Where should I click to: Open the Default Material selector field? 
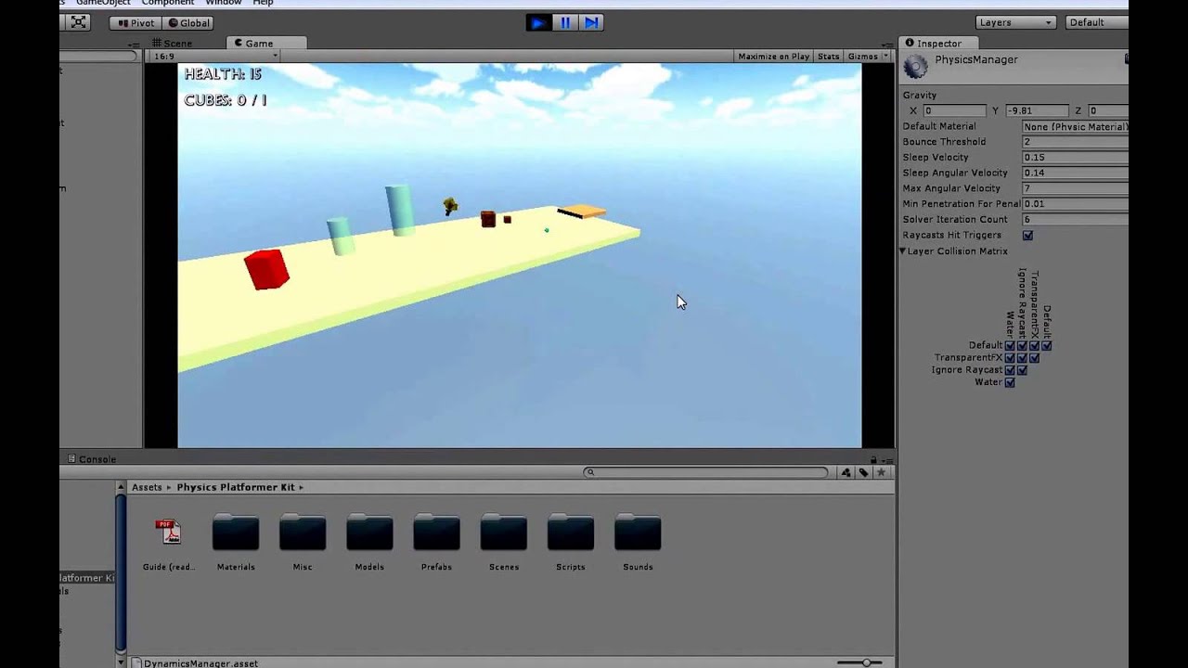pyautogui.click(x=1075, y=126)
